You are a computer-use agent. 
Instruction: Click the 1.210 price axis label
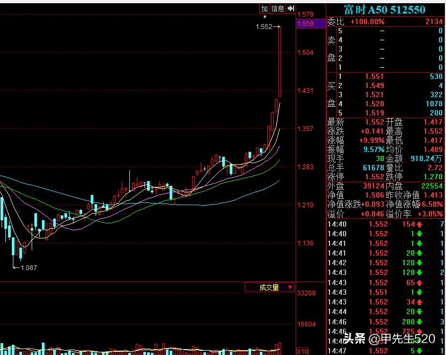pyautogui.click(x=305, y=205)
